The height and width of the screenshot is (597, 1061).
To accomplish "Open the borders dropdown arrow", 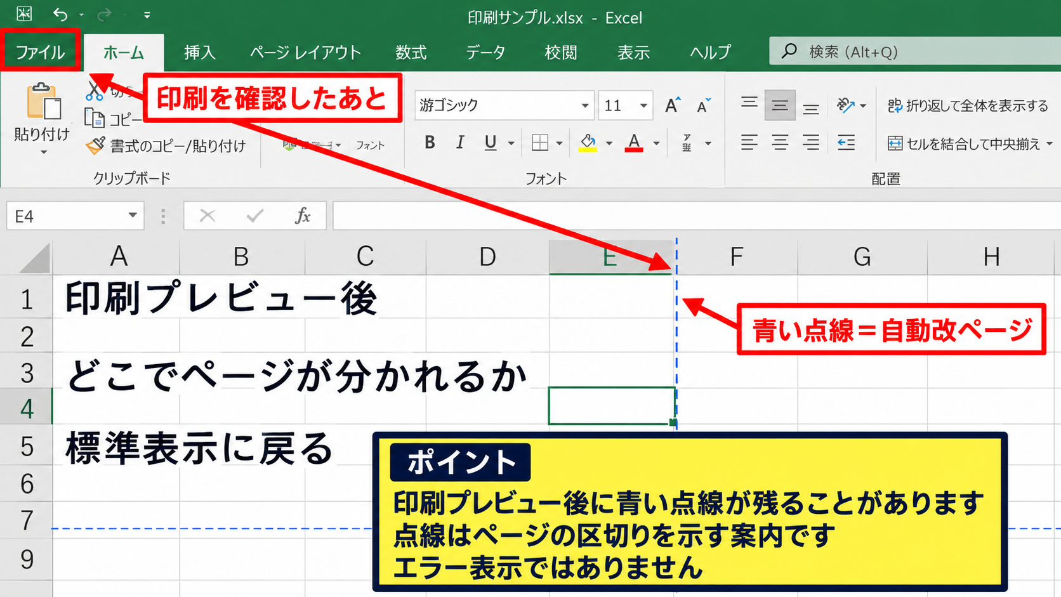I will [559, 143].
